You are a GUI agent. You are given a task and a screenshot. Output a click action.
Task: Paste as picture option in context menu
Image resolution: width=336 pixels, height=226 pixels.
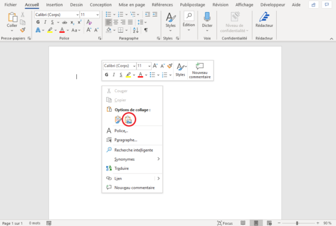pyautogui.click(x=128, y=120)
